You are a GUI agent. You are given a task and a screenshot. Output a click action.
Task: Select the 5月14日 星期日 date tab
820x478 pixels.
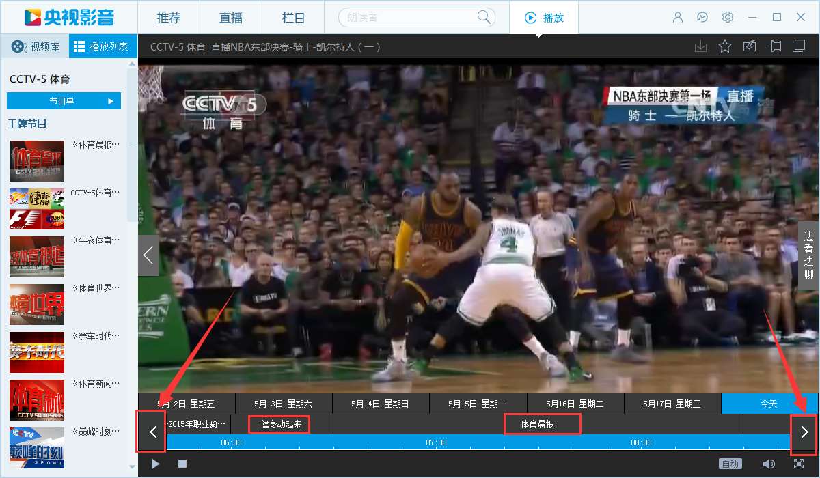381,404
